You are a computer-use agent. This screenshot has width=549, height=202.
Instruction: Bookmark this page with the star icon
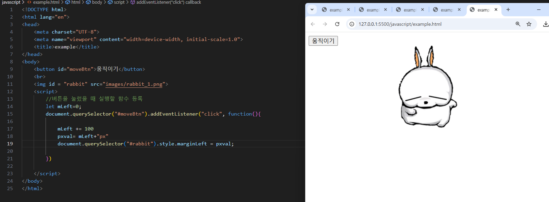[529, 24]
